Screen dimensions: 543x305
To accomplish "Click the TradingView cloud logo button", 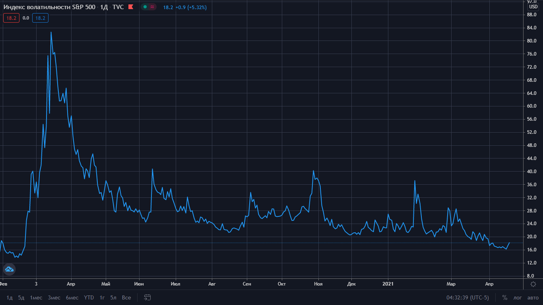I will [x=10, y=270].
